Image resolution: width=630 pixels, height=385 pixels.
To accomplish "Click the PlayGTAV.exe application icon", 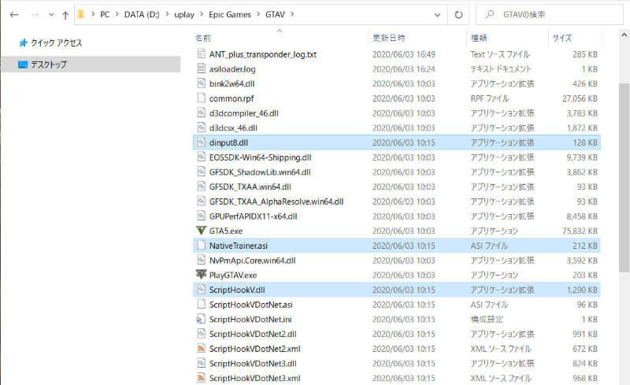I will coord(201,275).
